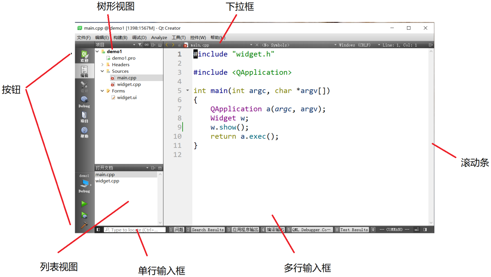Click the green Run button
491x277 pixels.
point(84,204)
